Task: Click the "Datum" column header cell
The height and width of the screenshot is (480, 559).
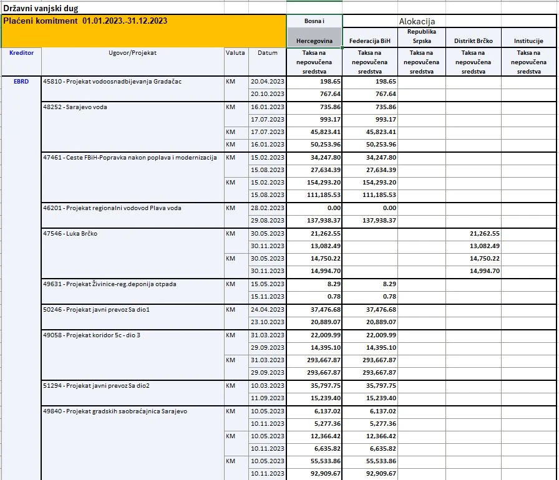Action: point(267,53)
